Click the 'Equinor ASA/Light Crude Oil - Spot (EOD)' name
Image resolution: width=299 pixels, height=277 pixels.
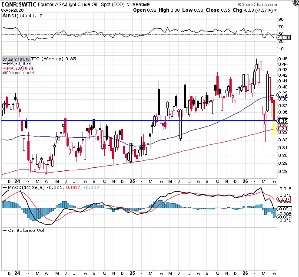pos(81,5)
